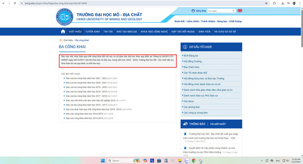This screenshot has height=164, width=303.
Task: Open File Explorer from taskbar
Action: [180, 161]
